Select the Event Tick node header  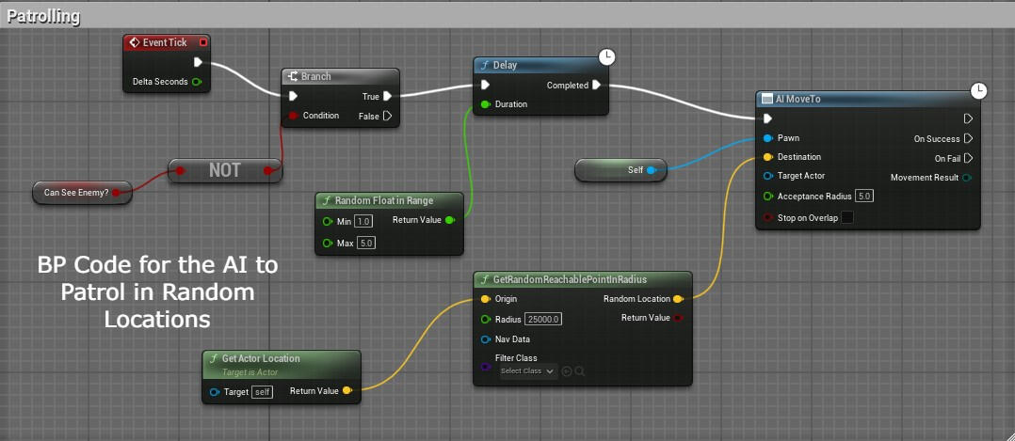(x=167, y=42)
